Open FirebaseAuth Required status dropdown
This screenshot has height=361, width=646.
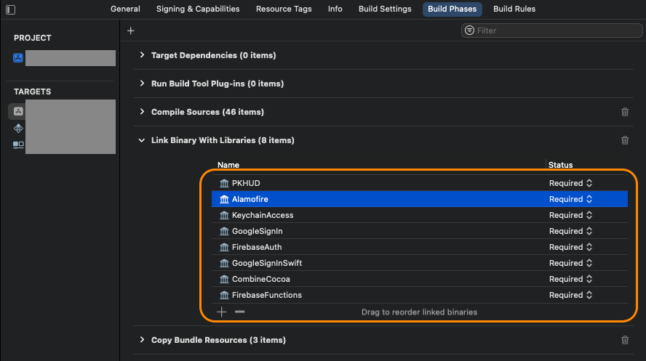pyautogui.click(x=570, y=248)
